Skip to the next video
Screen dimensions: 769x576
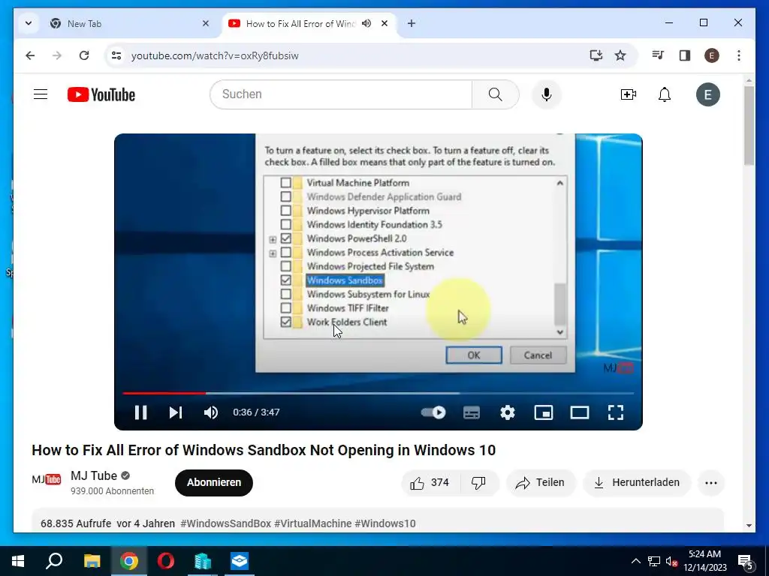click(x=176, y=412)
